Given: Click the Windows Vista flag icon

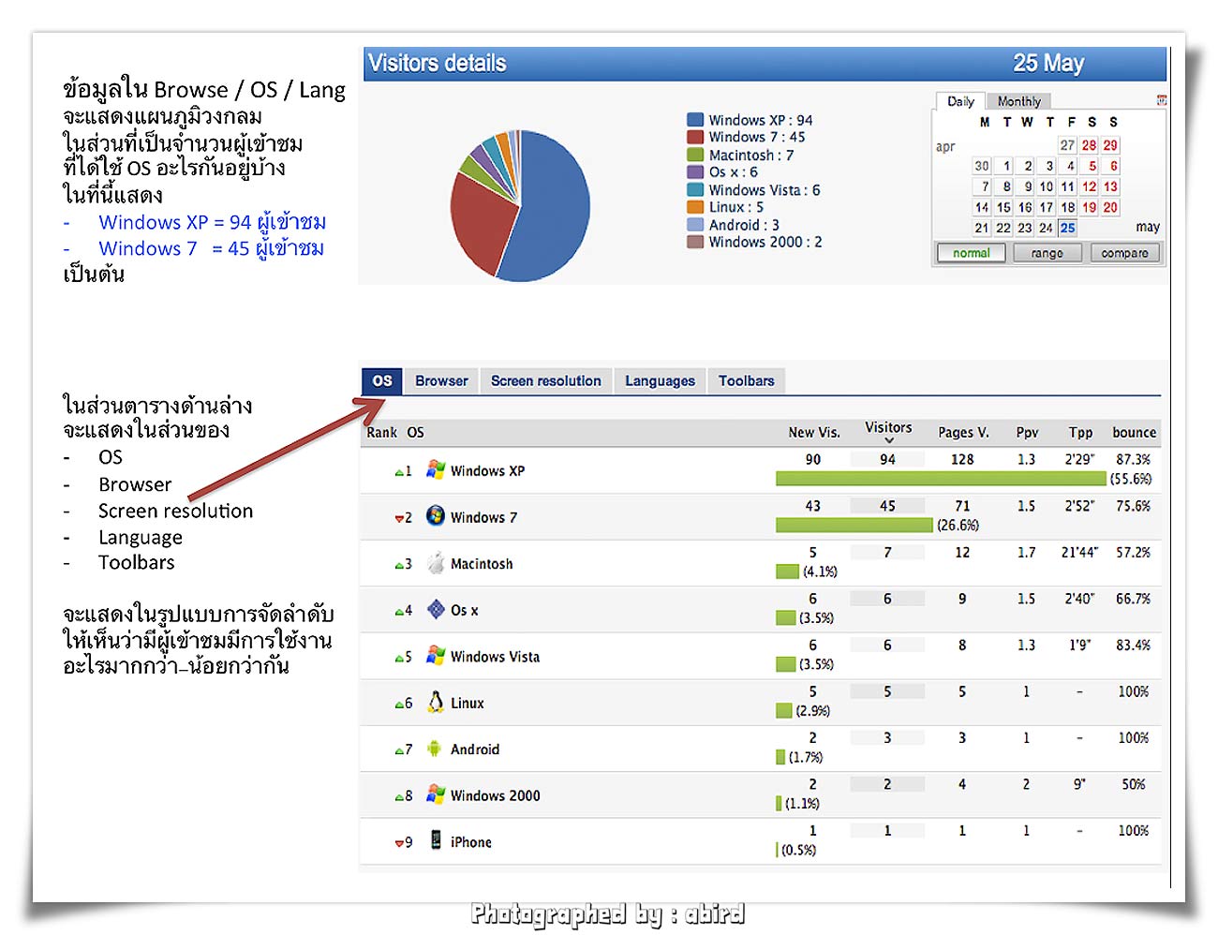Looking at the screenshot, I should click(x=435, y=655).
